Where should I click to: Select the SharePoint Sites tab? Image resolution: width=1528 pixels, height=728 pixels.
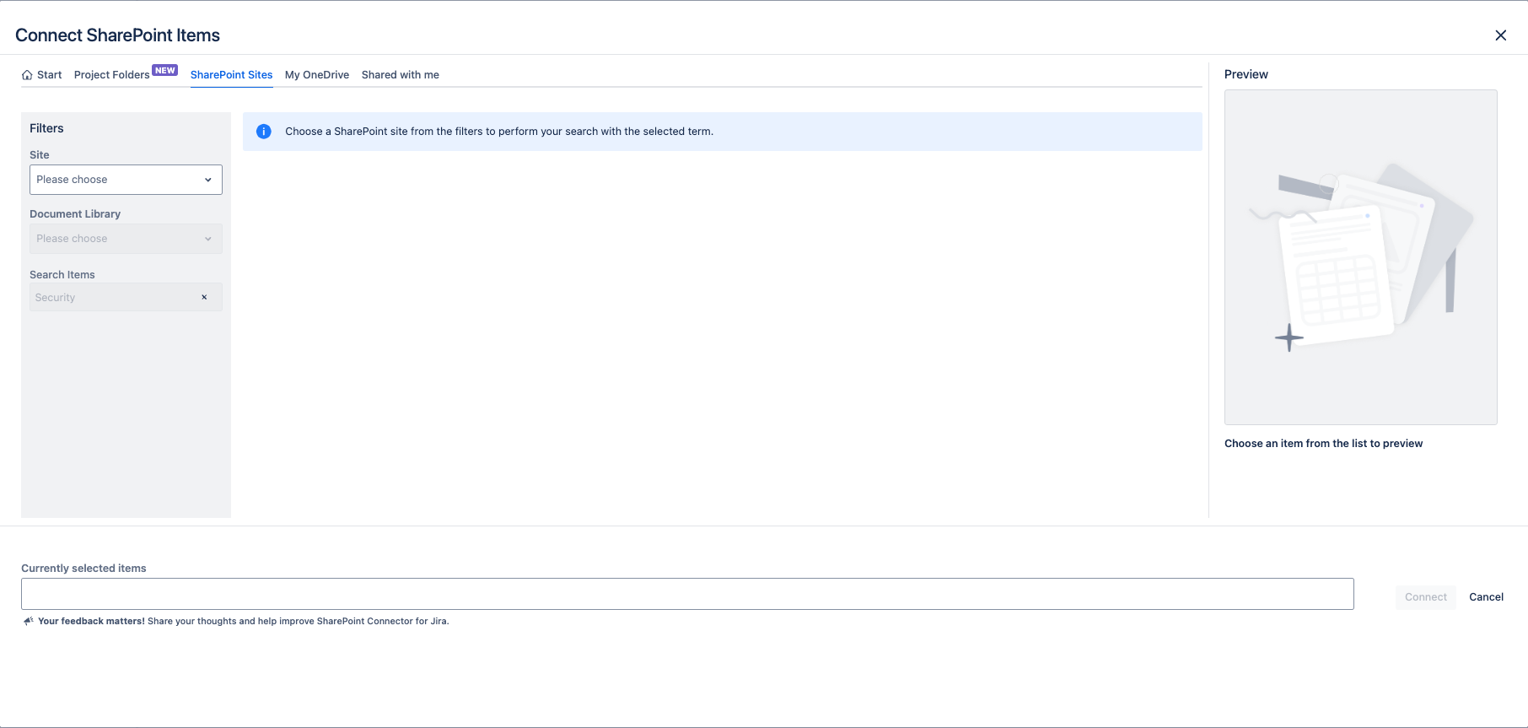(231, 75)
